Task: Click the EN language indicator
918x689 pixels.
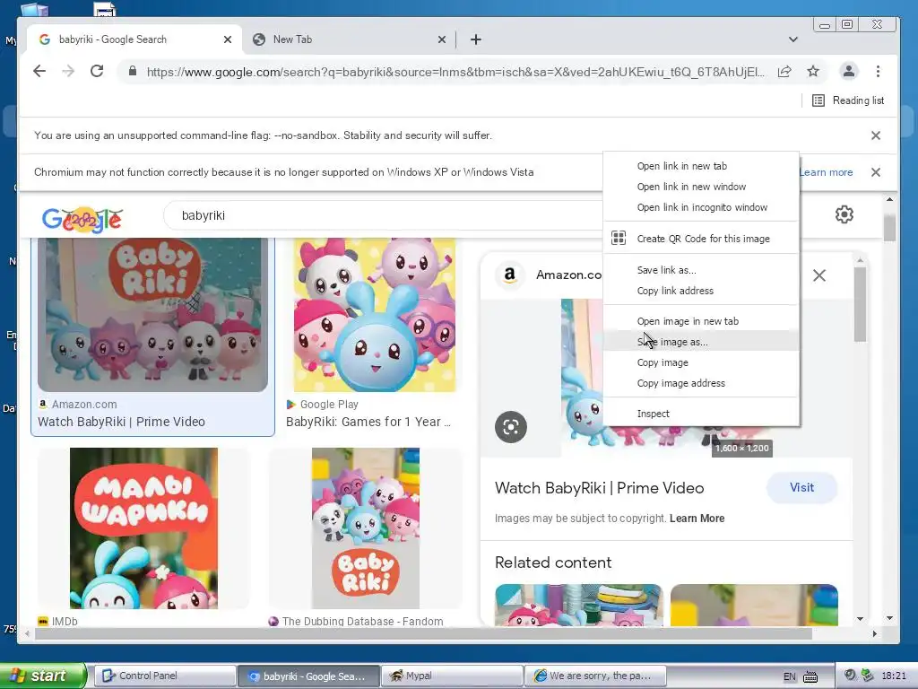Action: [789, 676]
